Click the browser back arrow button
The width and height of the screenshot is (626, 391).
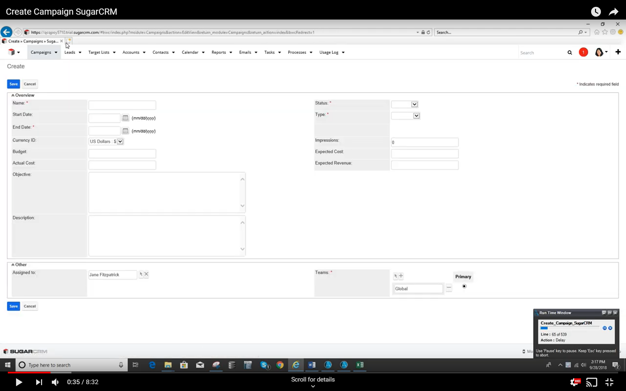(7, 32)
